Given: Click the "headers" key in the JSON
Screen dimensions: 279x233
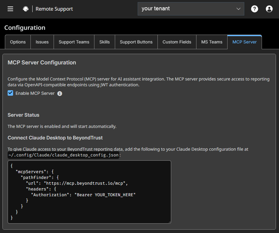Looking at the screenshot, I should 37,189.
